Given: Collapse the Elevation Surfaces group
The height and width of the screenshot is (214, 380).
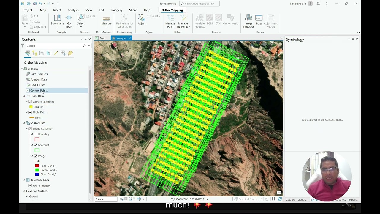Looking at the screenshot, I should pyautogui.click(x=24, y=191).
